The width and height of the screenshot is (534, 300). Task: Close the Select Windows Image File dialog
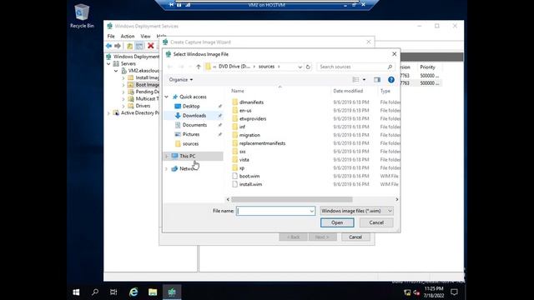click(394, 54)
